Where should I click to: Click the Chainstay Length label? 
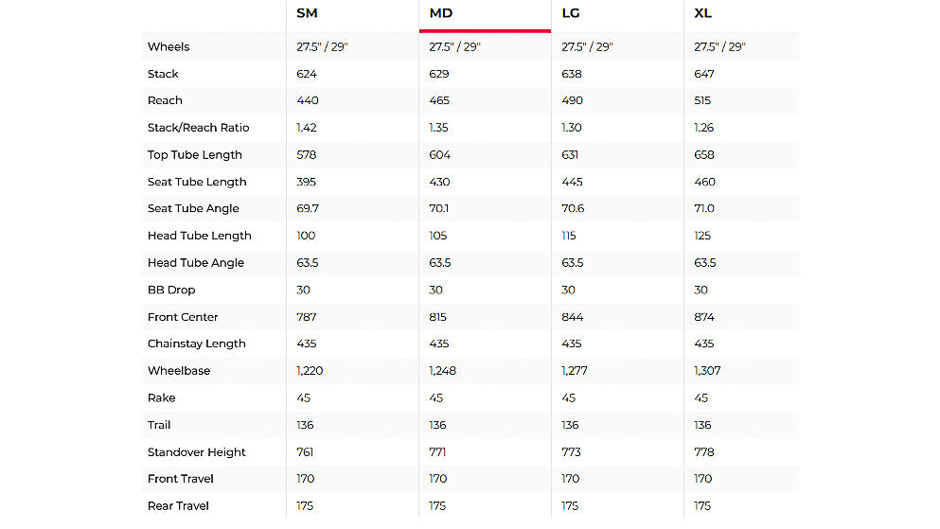click(x=197, y=344)
